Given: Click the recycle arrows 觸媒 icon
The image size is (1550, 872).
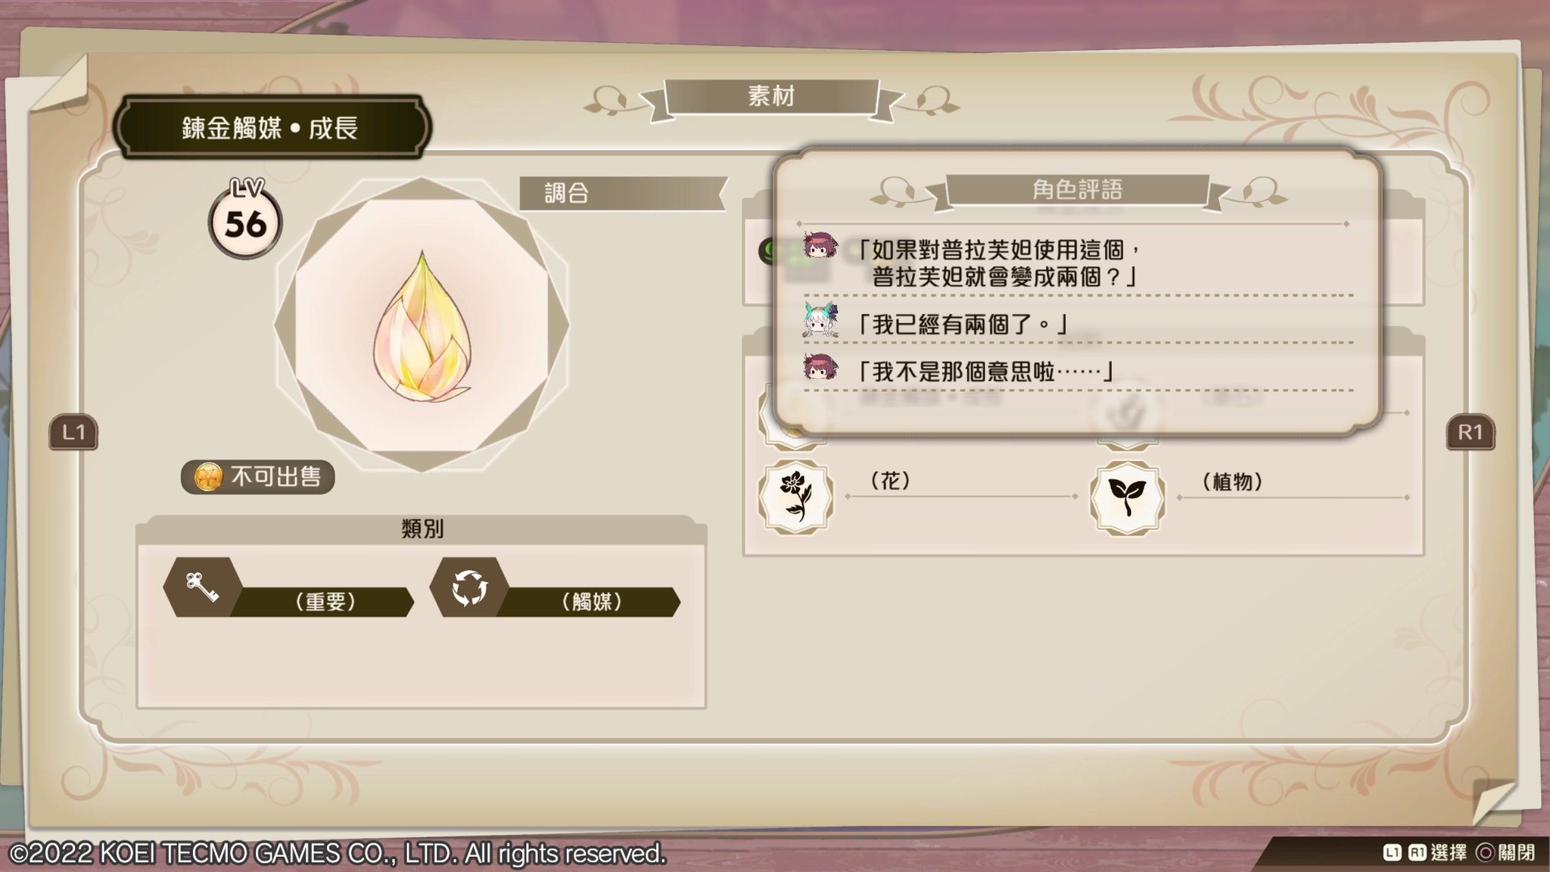Looking at the screenshot, I should pyautogui.click(x=469, y=587).
